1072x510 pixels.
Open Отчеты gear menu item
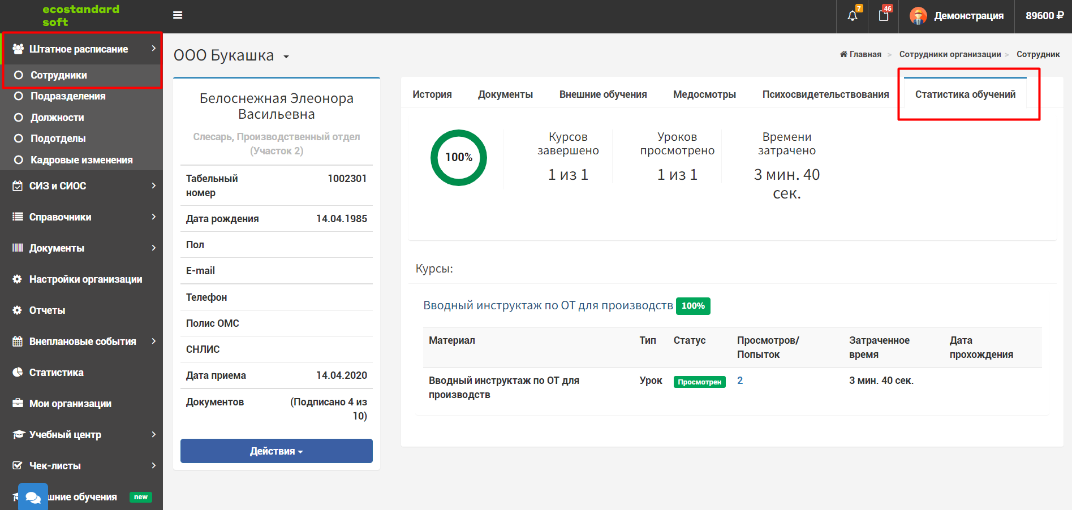pyautogui.click(x=47, y=310)
